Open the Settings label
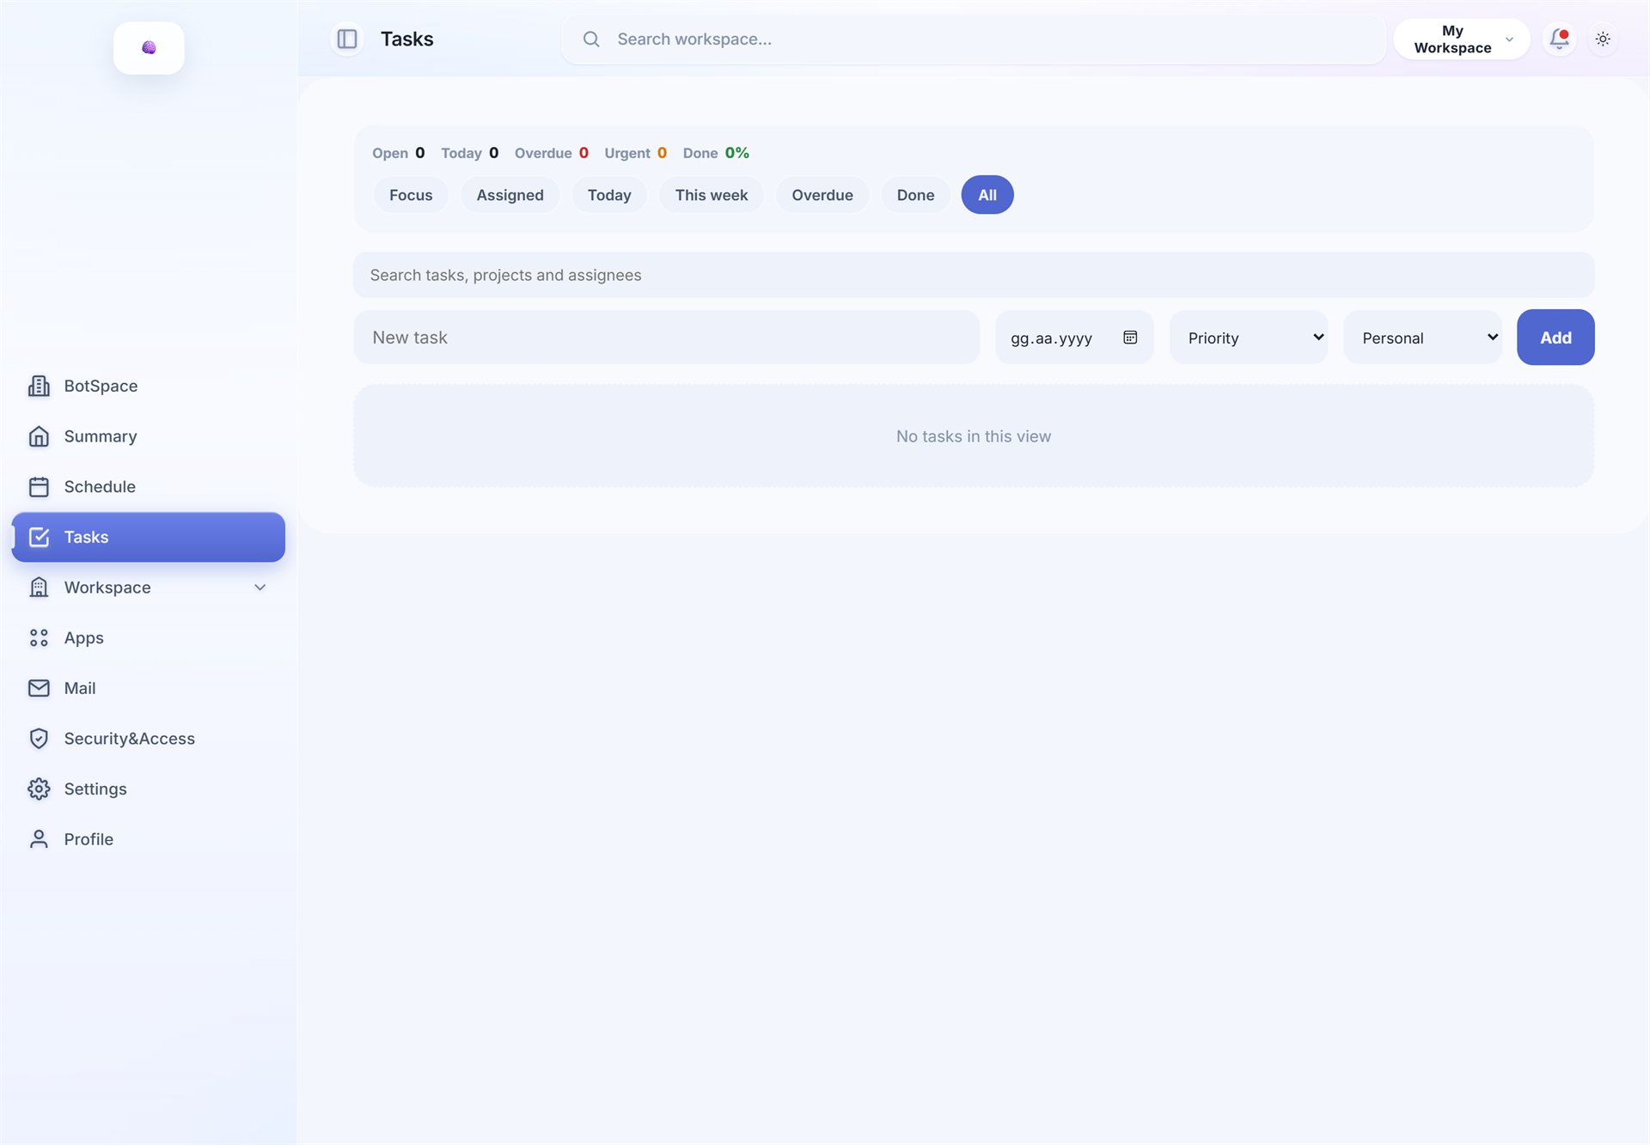Screen dimensions: 1650x1145 [x=95, y=789]
